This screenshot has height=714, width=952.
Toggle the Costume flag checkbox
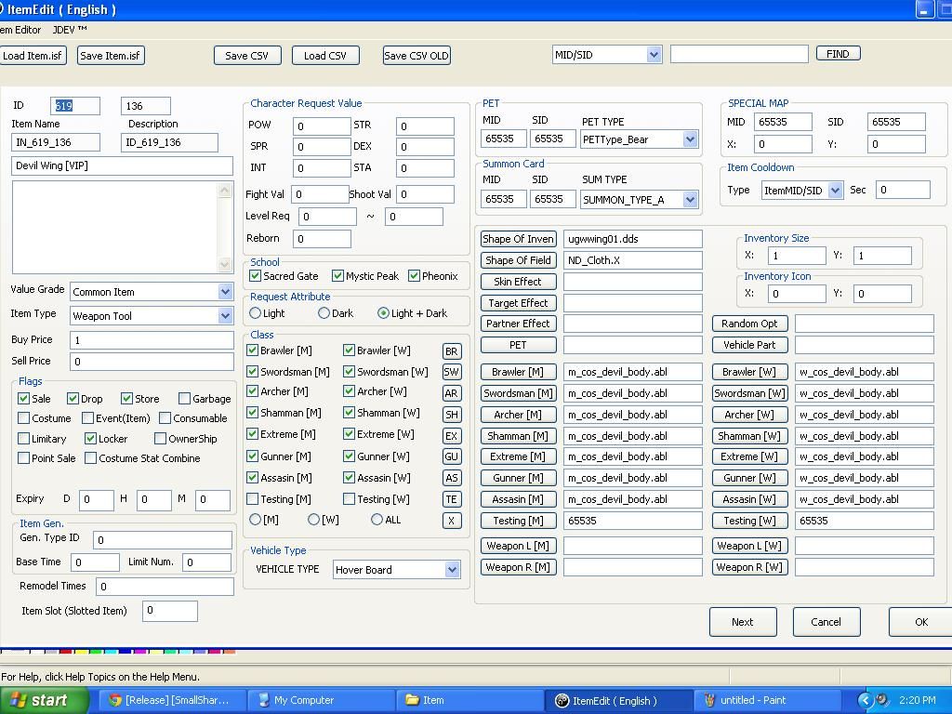[x=24, y=418]
